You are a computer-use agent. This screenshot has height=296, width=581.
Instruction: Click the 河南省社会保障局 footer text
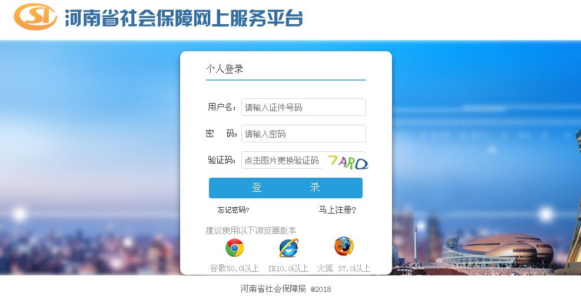pos(273,289)
